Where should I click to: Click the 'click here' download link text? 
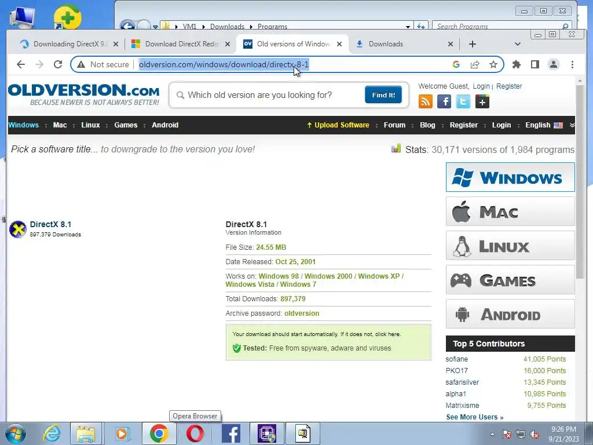[x=387, y=334]
